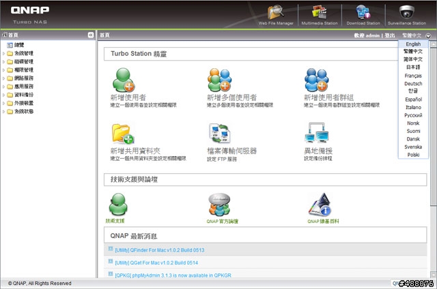This screenshot has height=289, width=437.
Task: Click the news icon beside phpMyAdmin entry
Action: pyautogui.click(x=111, y=274)
